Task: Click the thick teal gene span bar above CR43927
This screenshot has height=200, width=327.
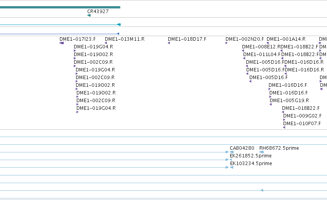Action: tap(60, 7)
